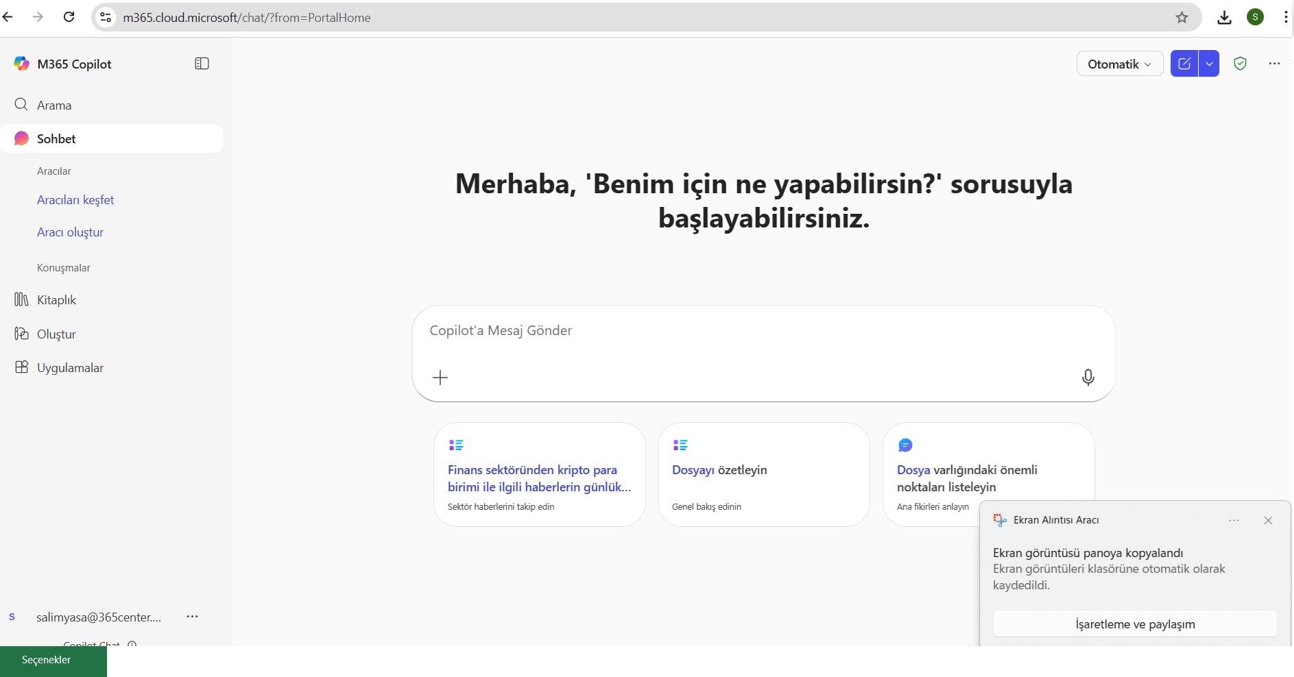Open the browser downloads icon

1224,17
